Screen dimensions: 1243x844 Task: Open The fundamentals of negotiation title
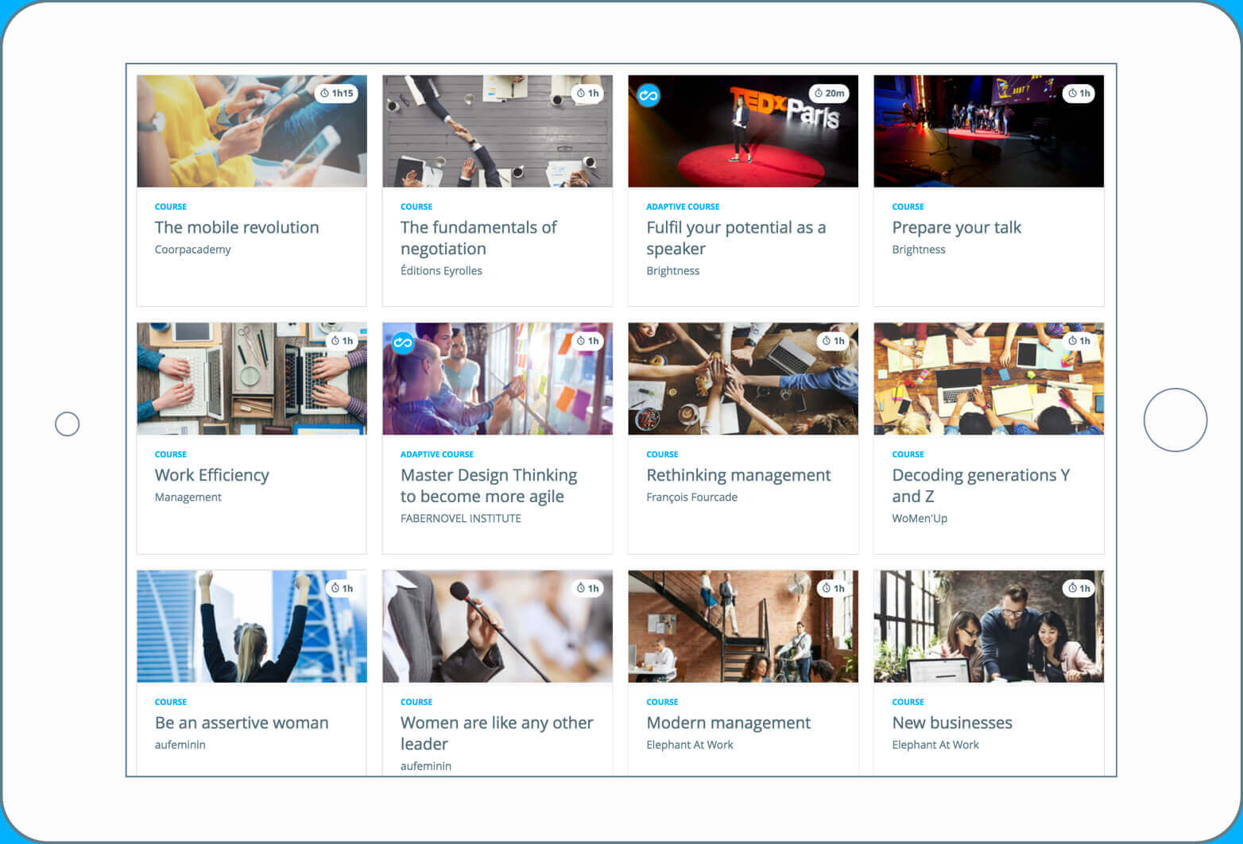478,238
